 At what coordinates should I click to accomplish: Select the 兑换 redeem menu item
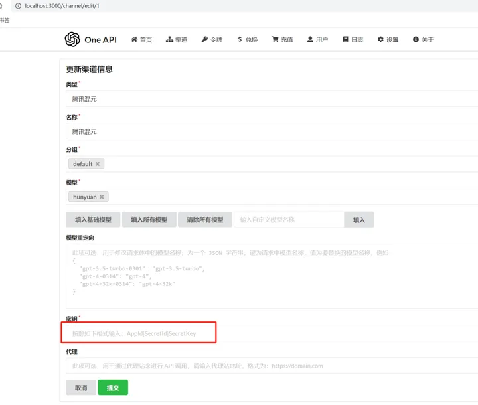[248, 39]
